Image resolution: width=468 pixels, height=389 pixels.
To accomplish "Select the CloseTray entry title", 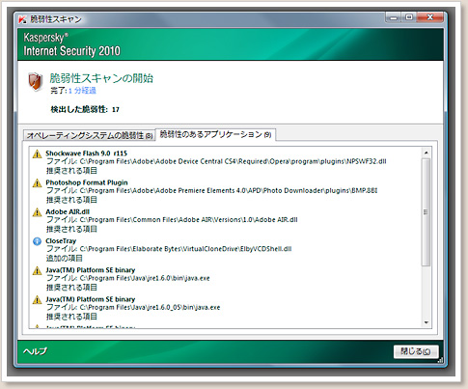I will 61,240.
